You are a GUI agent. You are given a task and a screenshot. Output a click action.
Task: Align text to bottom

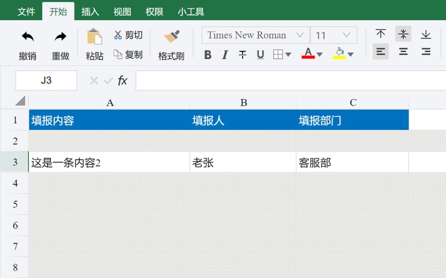tap(426, 34)
